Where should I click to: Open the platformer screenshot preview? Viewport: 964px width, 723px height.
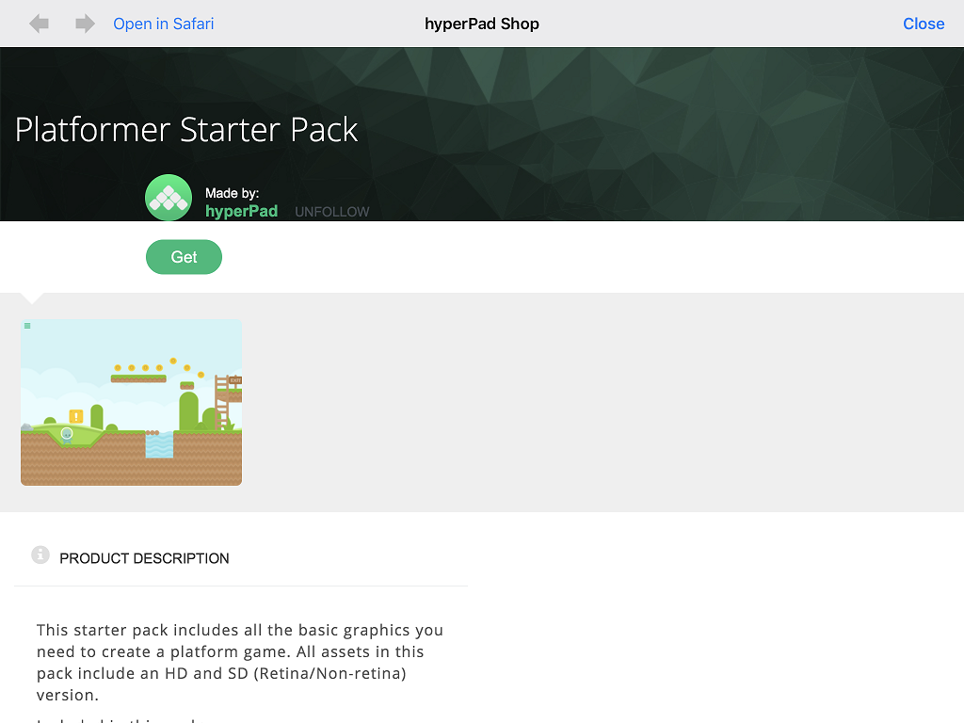[x=131, y=402]
